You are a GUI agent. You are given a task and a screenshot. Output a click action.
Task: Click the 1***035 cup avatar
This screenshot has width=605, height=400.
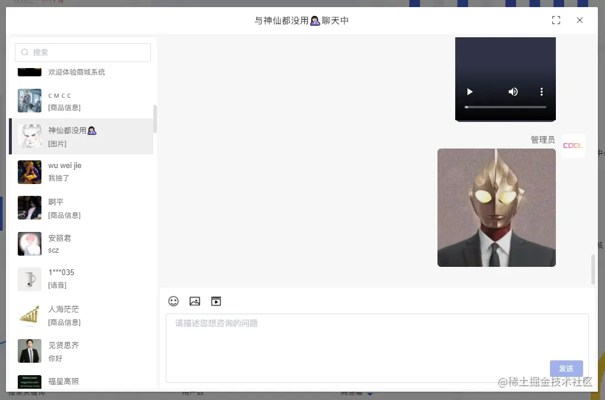30,279
